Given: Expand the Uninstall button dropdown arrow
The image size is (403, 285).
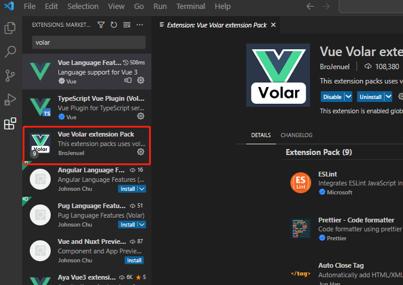Looking at the screenshot, I should click(x=389, y=97).
